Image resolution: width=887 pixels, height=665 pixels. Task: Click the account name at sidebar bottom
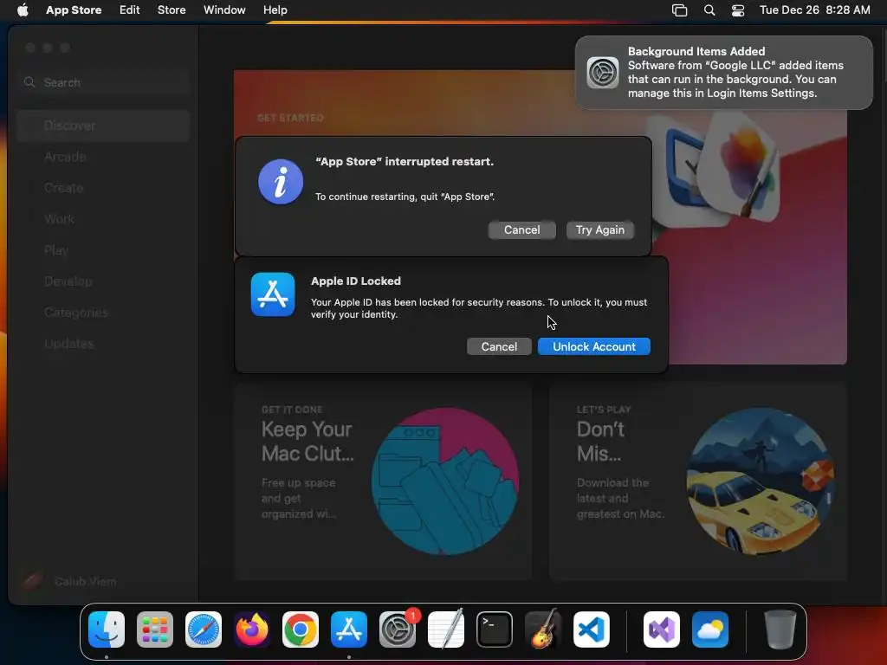[x=86, y=581]
